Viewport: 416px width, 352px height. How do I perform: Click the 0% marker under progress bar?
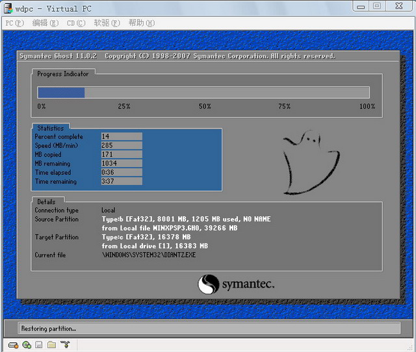tap(42, 107)
